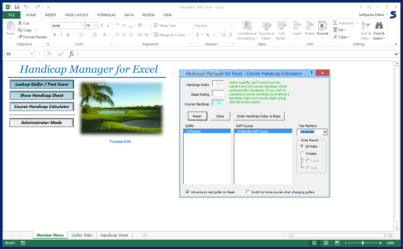Open the General number format dropdown
Screen dimensions: 403x249
(231, 26)
